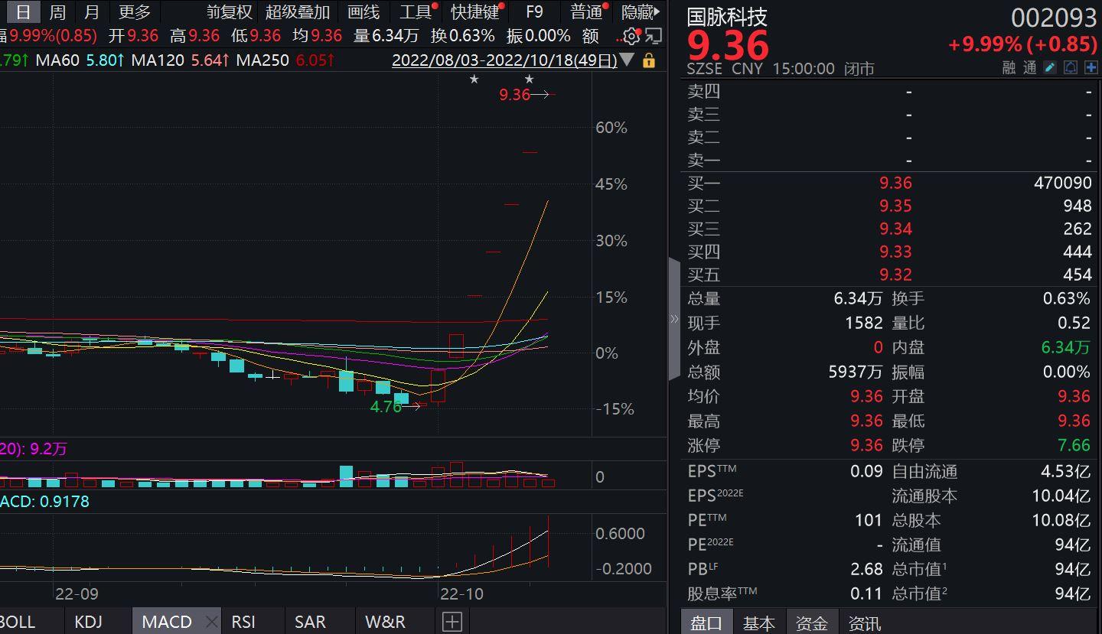The width and height of the screenshot is (1102, 634).
Task: Select the SAR indicator tab
Action: click(x=310, y=622)
